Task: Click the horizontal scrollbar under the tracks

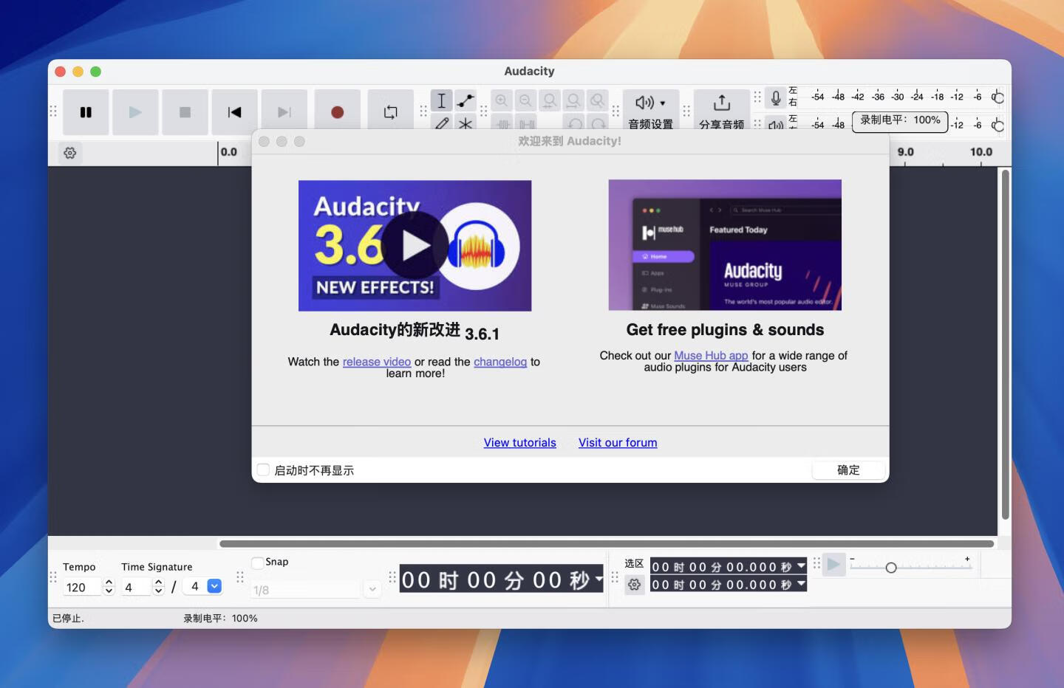Action: pos(607,544)
